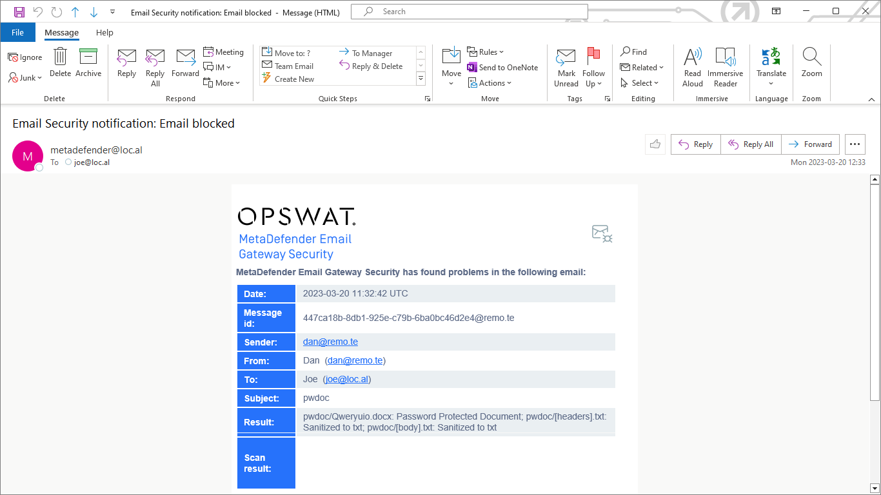
Task: Click scrollbar up arrow in message pane
Action: pos(875,180)
